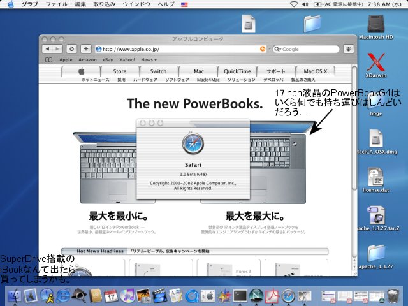This screenshot has height=306, width=408.
Task: Expand the News bookmarks dropdown
Action: click(149, 60)
